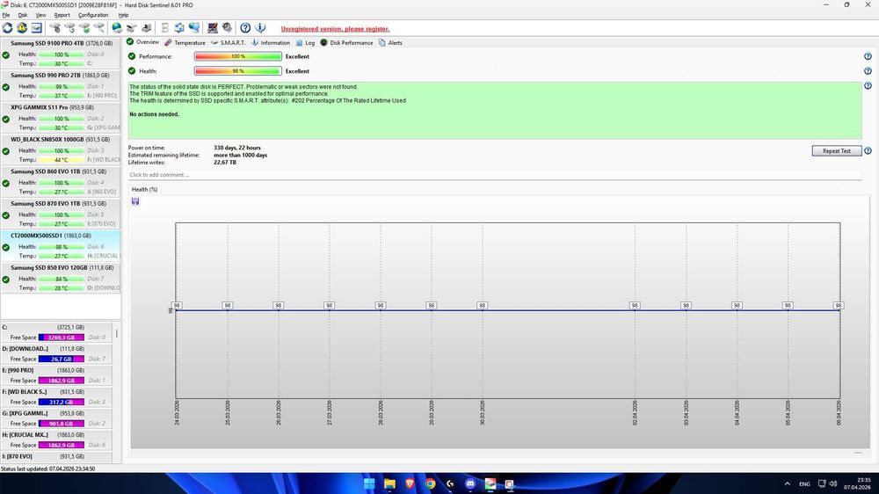The image size is (879, 494).
Task: Click the Repeat Test button
Action: pos(837,151)
